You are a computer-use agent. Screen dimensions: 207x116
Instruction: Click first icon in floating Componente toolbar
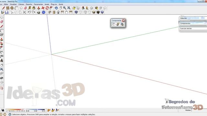coord(114,24)
